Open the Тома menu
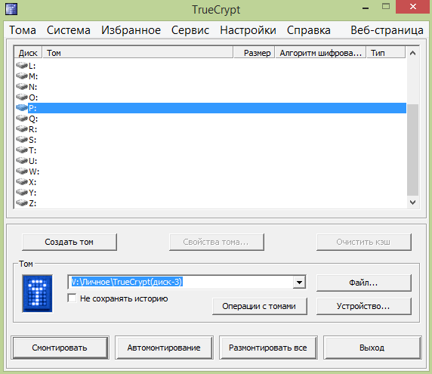This screenshot has width=432, height=374. [23, 30]
